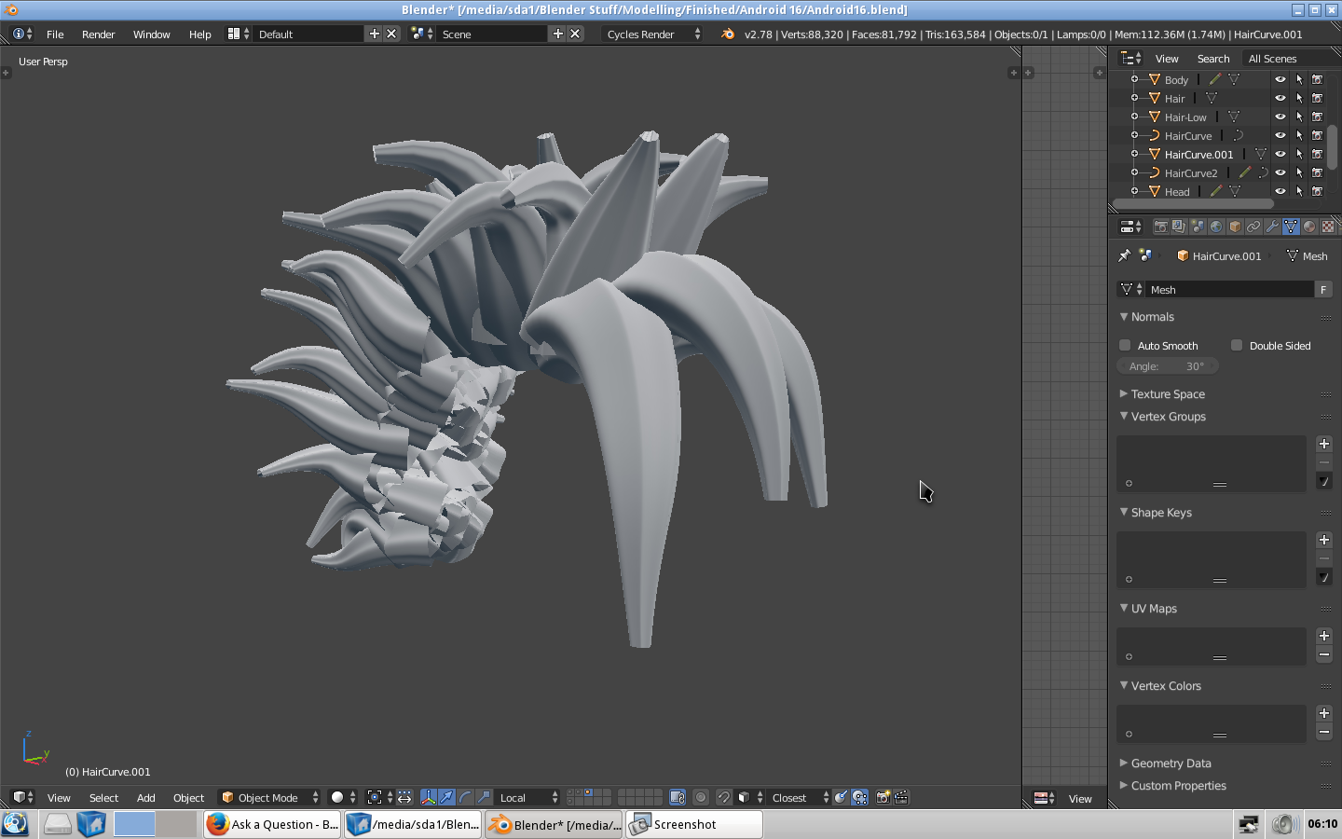
Task: Hide the Body object with its eye icon
Action: click(x=1280, y=79)
